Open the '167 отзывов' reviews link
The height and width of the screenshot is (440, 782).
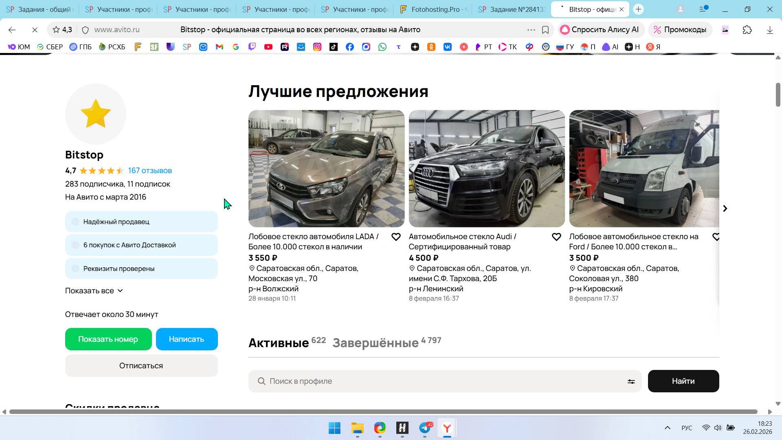(150, 171)
